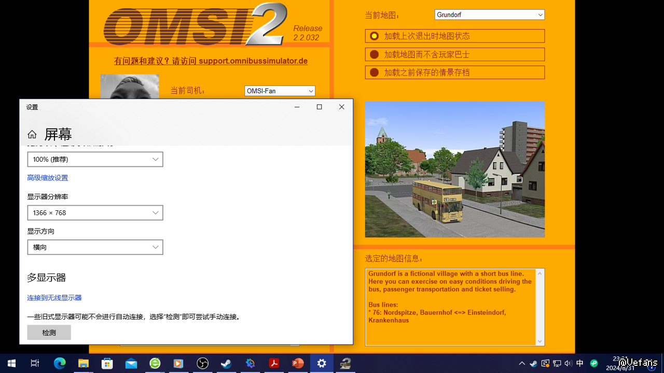
Task: Open the Windows Start menu
Action: click(11, 363)
